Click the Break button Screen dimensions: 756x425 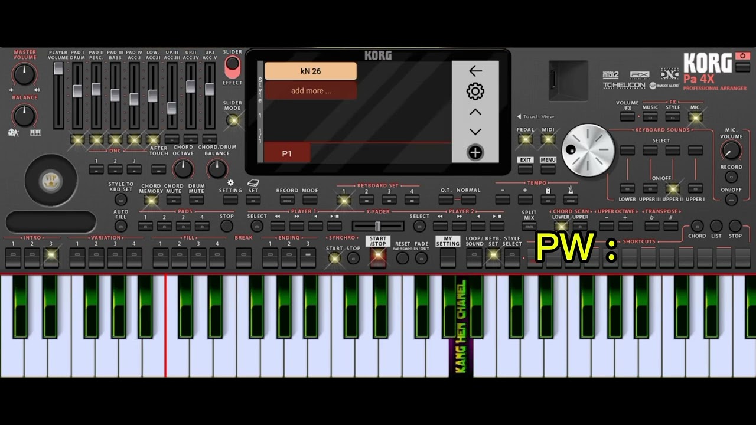(x=244, y=257)
